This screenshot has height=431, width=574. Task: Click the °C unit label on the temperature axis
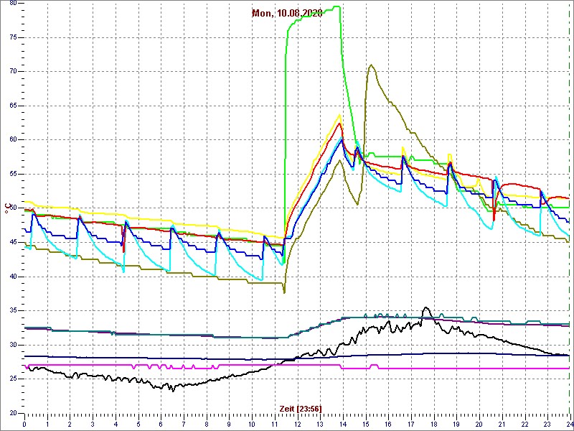[8, 208]
